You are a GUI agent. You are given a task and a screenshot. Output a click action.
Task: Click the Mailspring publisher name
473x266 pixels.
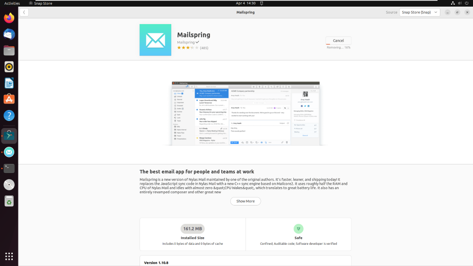pos(186,42)
